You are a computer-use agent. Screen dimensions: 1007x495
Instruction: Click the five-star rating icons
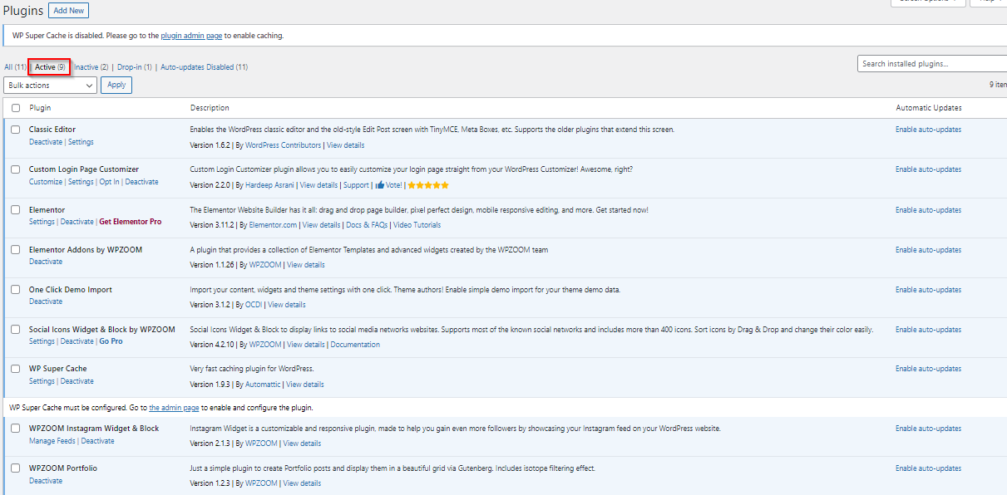[x=427, y=185]
